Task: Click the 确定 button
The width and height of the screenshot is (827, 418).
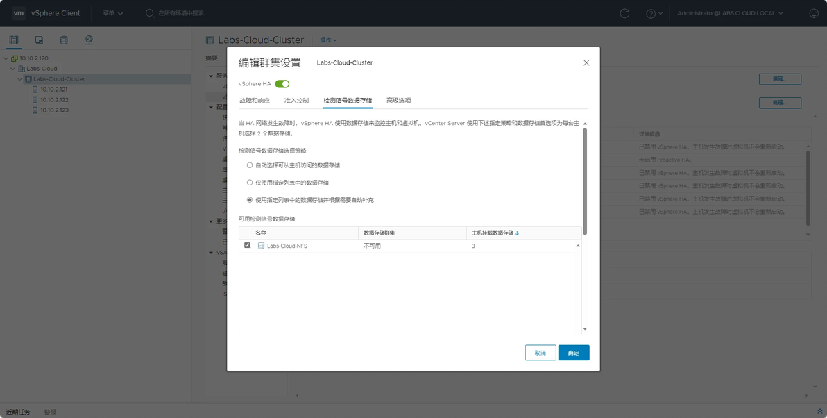Action: click(x=574, y=353)
